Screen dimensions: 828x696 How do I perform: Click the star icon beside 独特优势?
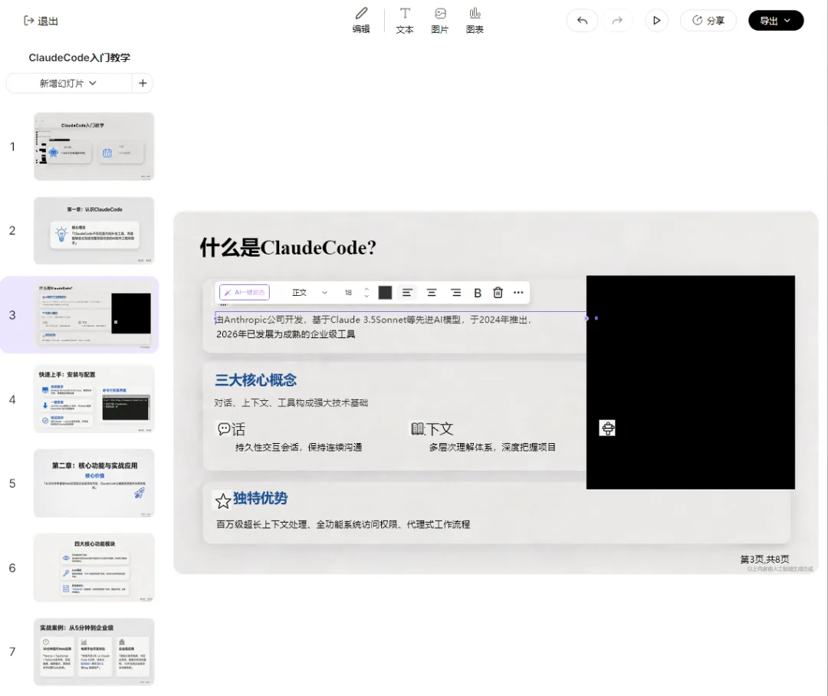223,501
